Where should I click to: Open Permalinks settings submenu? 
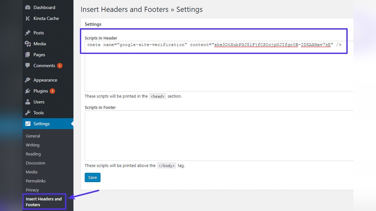35,181
